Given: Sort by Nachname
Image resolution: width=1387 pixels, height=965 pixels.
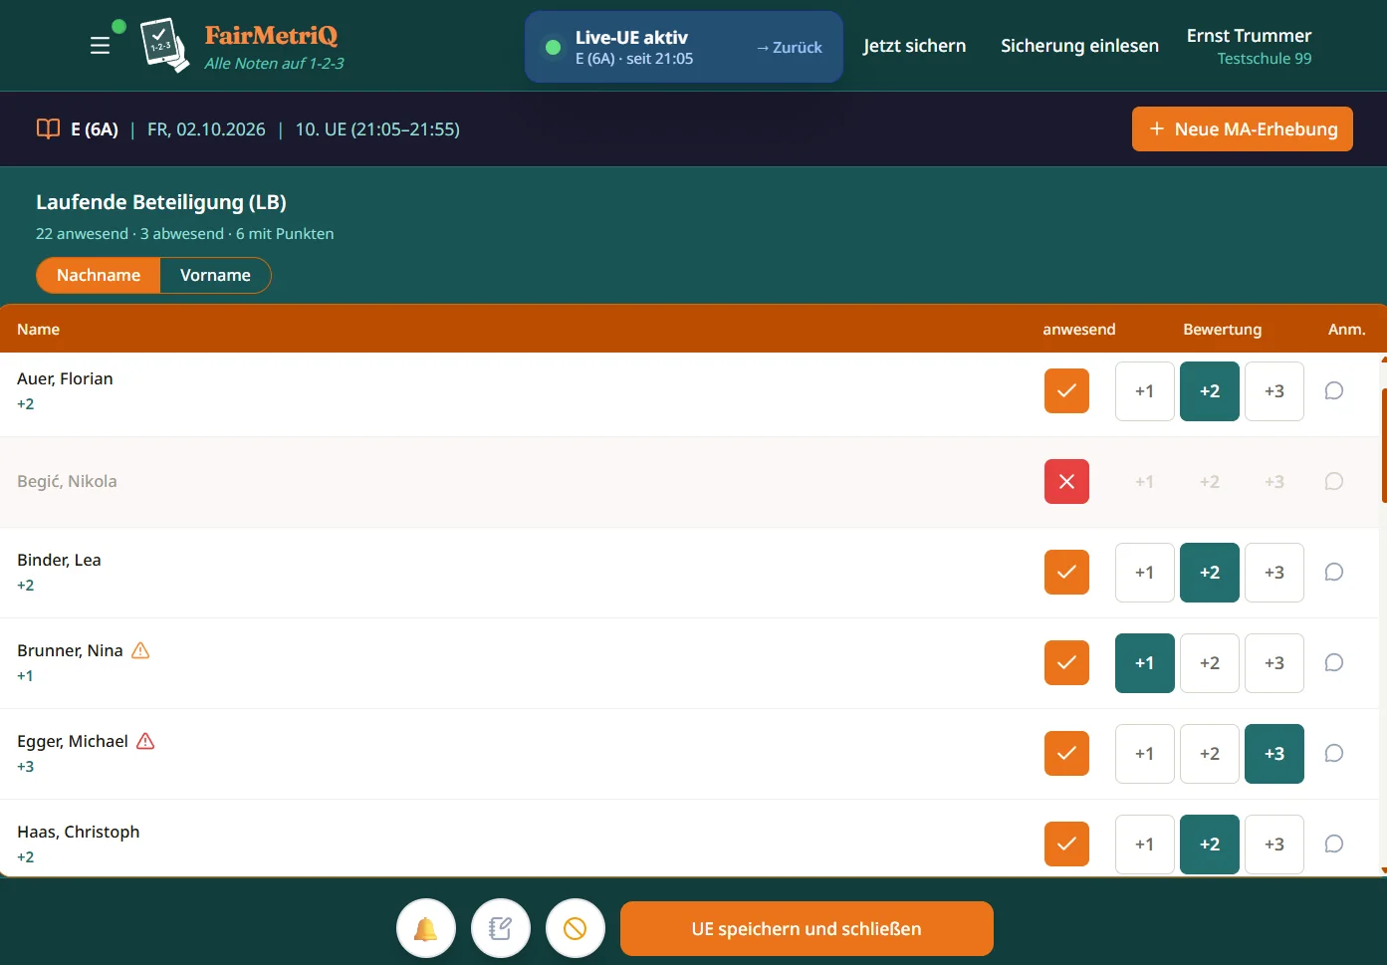Looking at the screenshot, I should pyautogui.click(x=99, y=275).
